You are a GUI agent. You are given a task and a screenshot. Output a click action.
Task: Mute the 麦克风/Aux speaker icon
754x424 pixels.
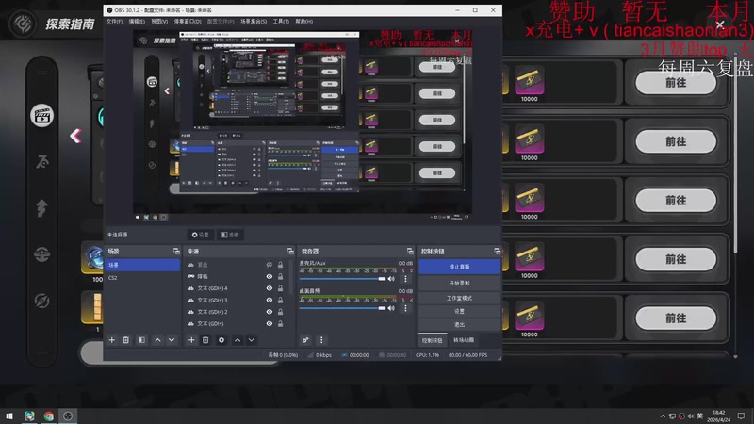[x=391, y=279]
